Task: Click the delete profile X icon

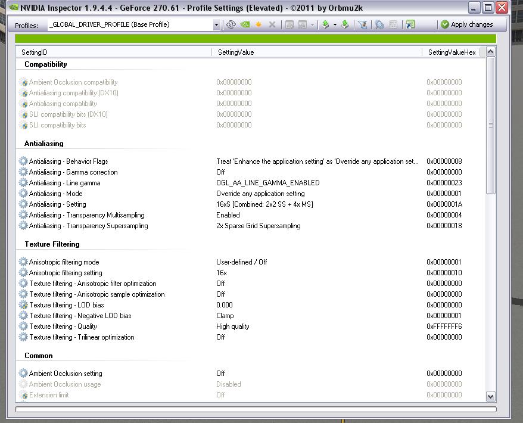Action: pos(272,24)
